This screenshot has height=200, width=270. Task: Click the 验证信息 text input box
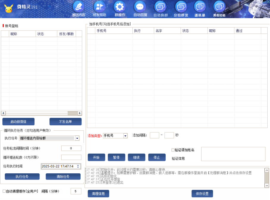pyautogui.click(x=233, y=154)
